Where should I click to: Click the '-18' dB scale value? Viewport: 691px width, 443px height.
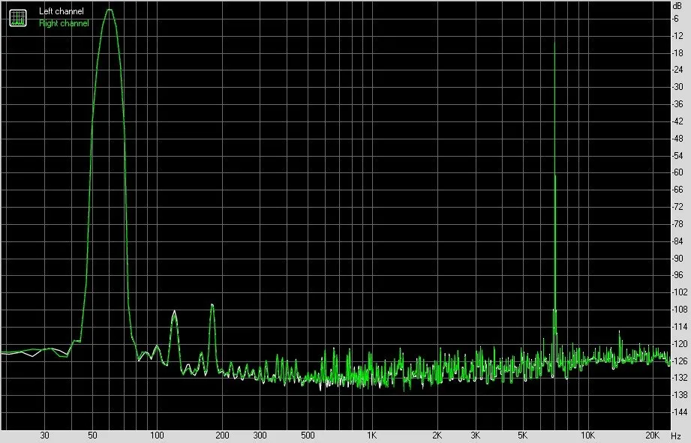pyautogui.click(x=677, y=52)
